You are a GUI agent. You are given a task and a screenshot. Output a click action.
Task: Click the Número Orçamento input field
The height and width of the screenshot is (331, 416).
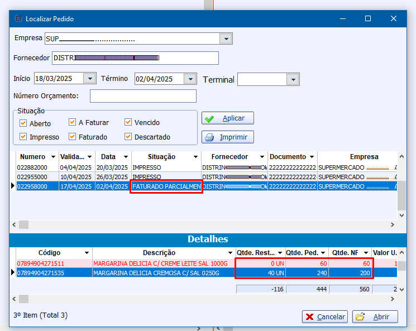(x=143, y=96)
